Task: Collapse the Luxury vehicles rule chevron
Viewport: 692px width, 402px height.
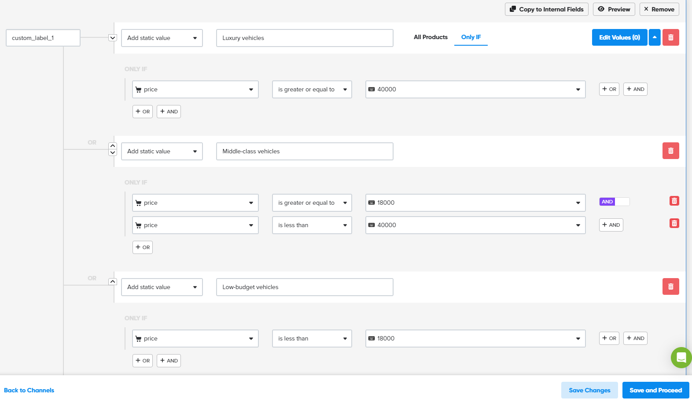Action: (x=113, y=38)
